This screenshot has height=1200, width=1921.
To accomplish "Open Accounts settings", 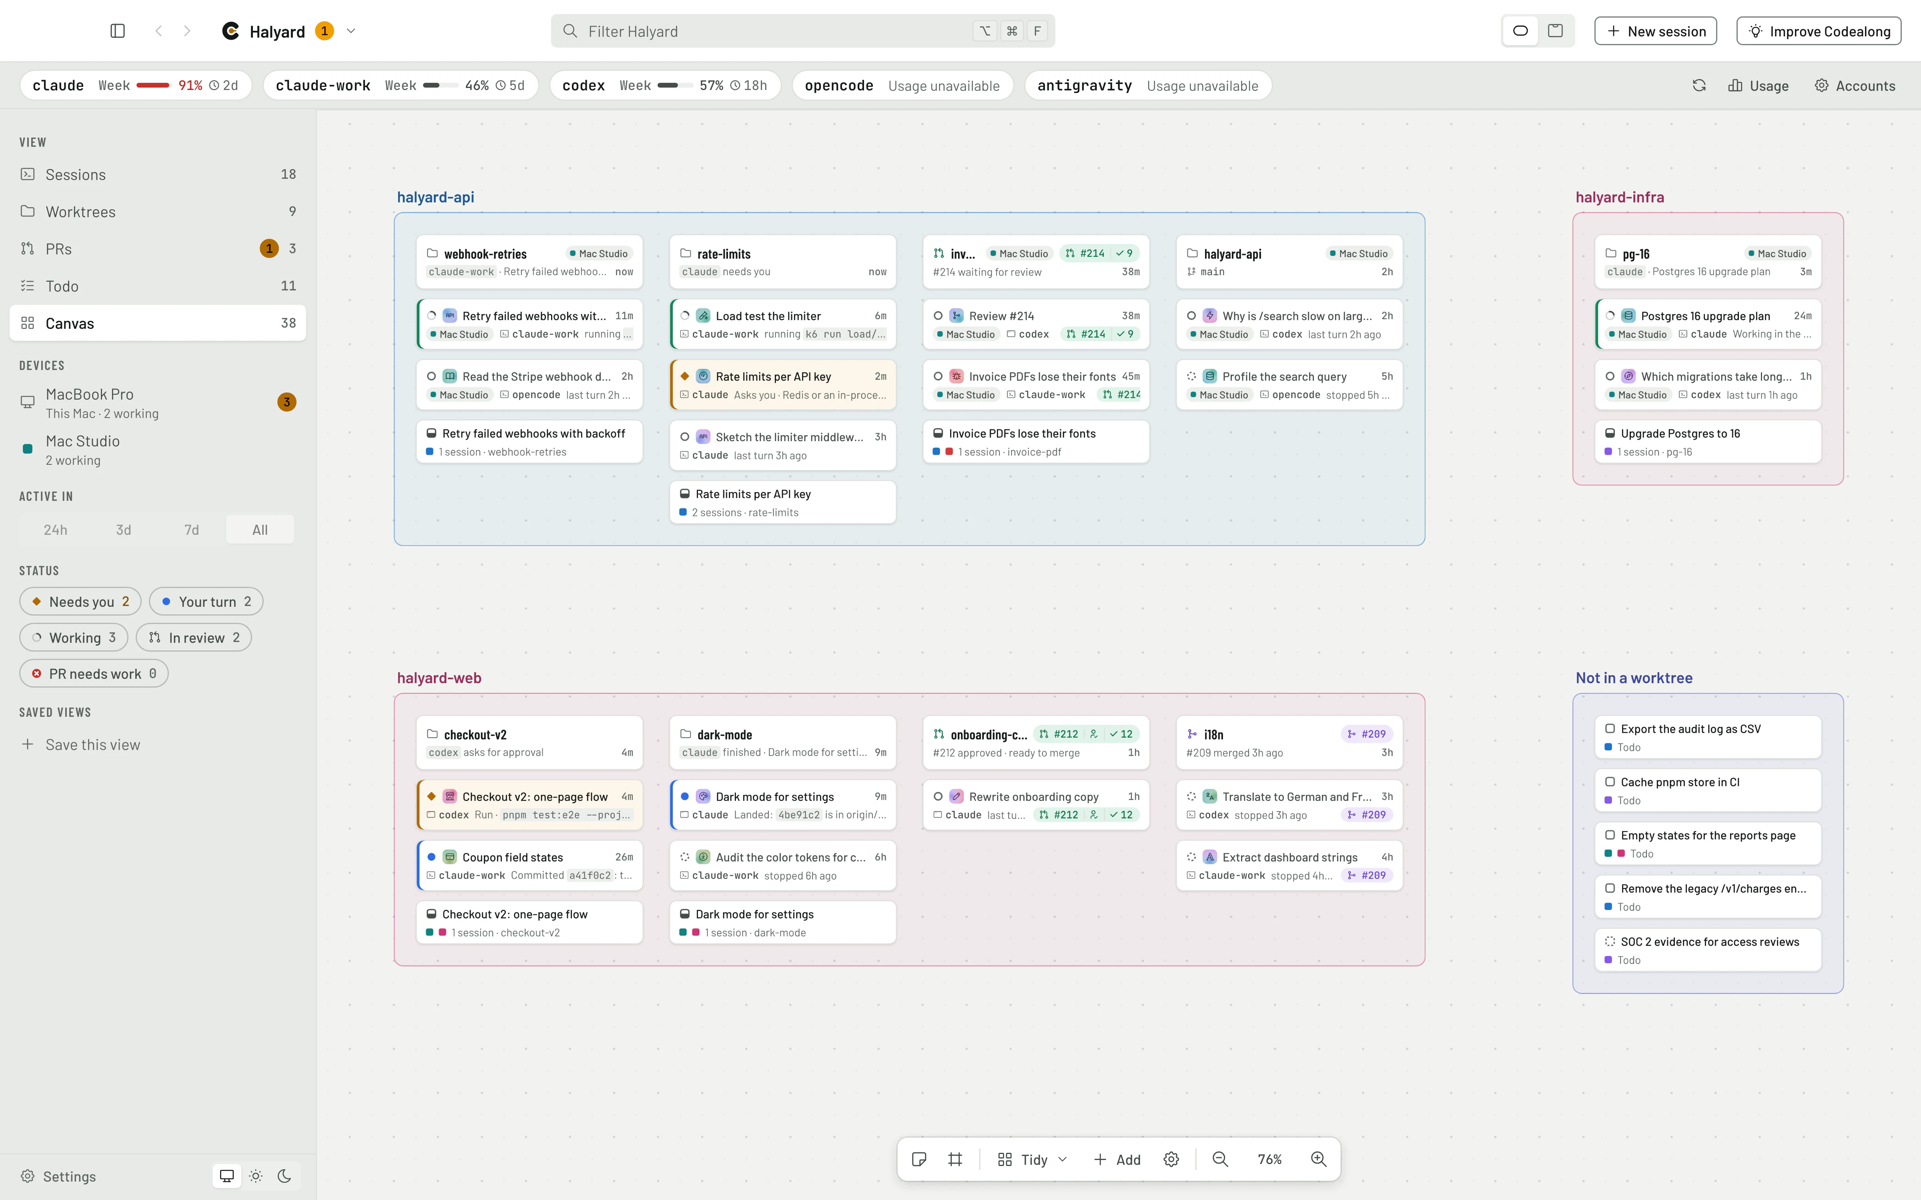I will coord(1855,86).
